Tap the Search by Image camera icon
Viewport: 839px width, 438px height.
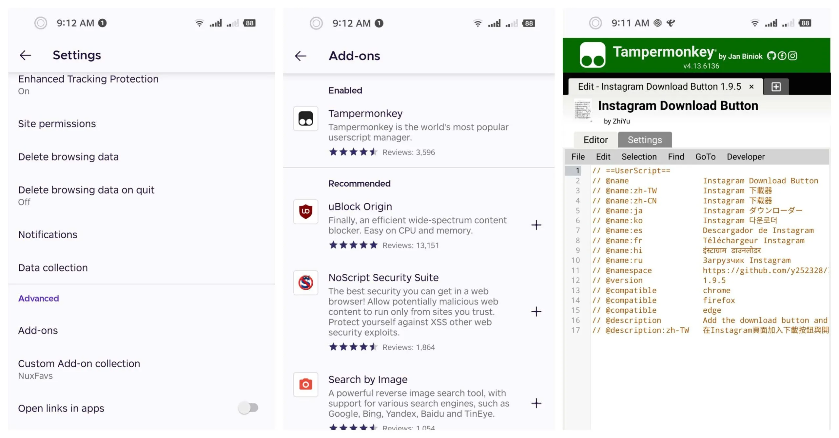pos(305,384)
